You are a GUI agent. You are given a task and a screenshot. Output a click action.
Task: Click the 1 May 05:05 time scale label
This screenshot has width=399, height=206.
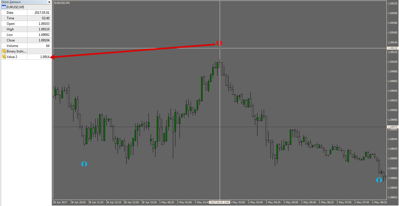tap(291, 202)
